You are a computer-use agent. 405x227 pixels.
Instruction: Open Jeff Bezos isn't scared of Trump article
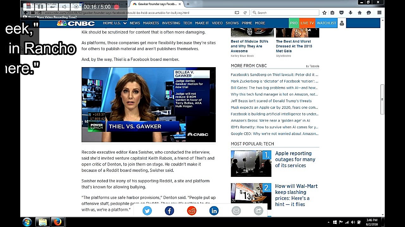[x=271, y=101]
